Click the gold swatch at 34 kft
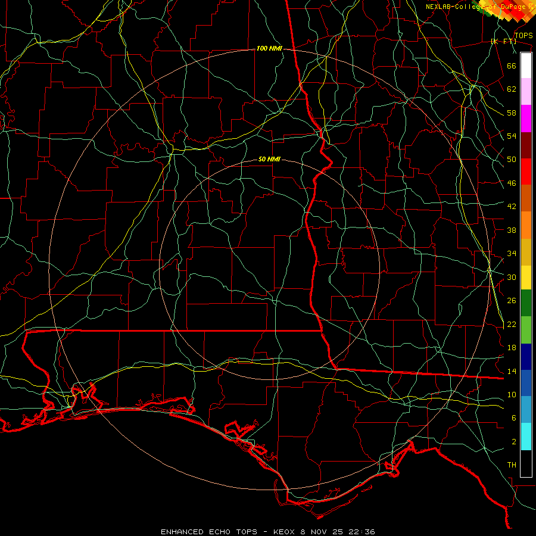536x536 pixels. (526, 252)
